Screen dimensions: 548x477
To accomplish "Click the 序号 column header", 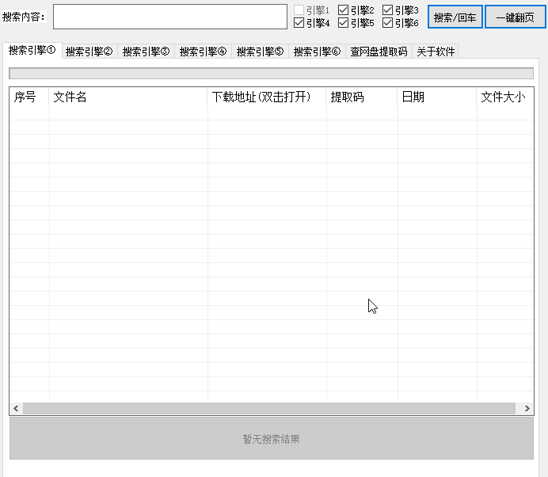I will (29, 97).
